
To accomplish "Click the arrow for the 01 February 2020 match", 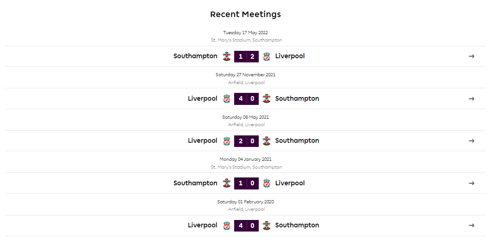I will coord(471,226).
